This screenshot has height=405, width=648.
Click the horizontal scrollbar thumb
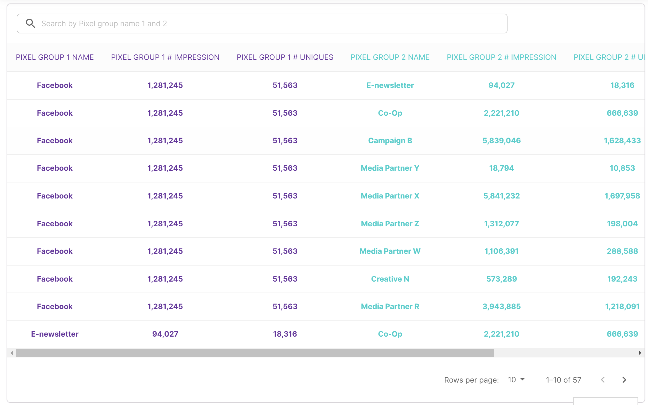255,353
